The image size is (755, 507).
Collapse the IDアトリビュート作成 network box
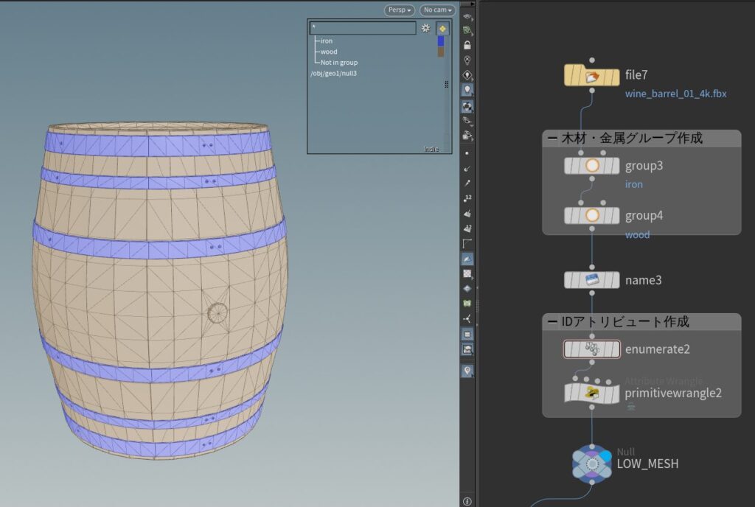click(552, 322)
